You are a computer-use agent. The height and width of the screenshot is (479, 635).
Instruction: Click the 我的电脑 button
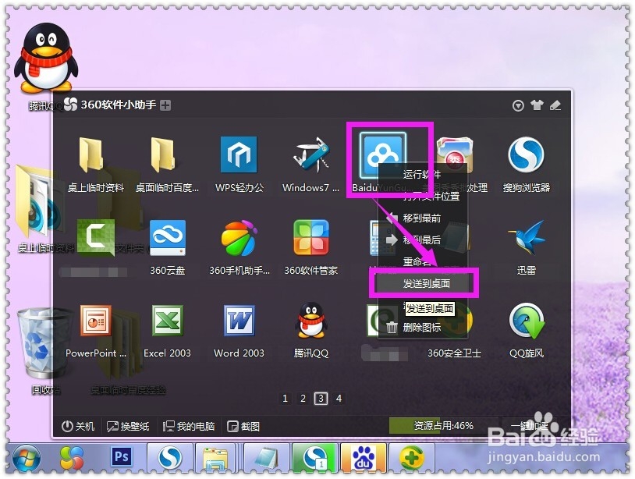click(189, 427)
